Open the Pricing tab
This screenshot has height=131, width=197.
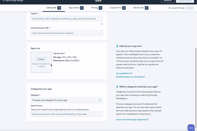coord(94,8)
